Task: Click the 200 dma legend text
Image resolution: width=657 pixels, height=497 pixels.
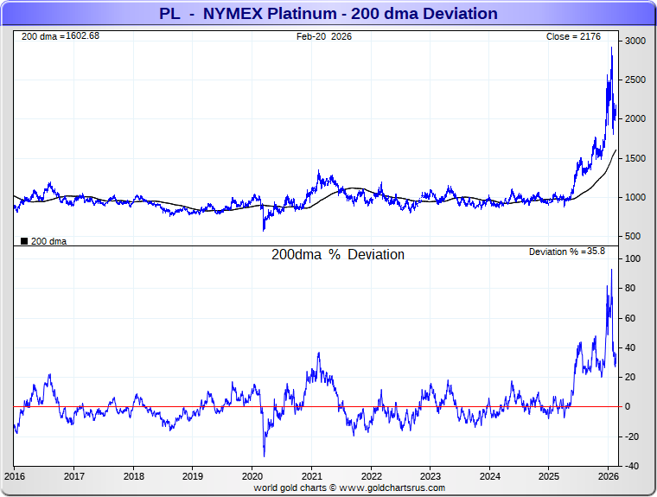Action: click(x=48, y=241)
